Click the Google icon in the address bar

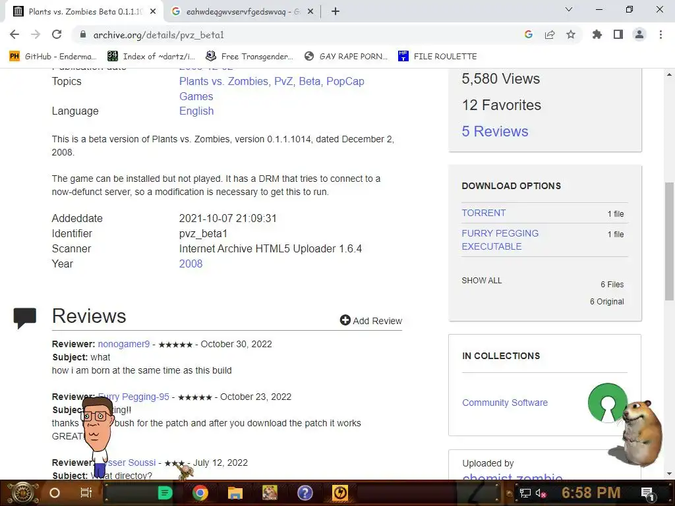coord(529,35)
